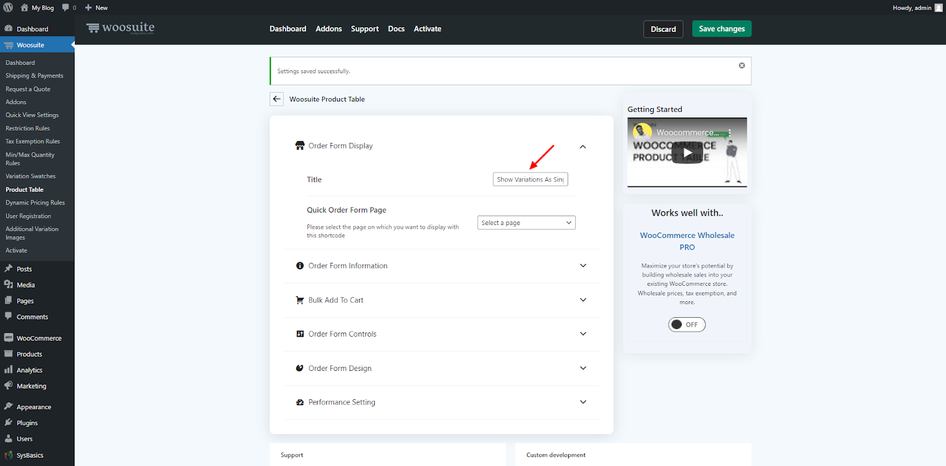Screen dimensions: 946x466
Task: Expand the Bulk Add To Cart section
Action: point(583,300)
